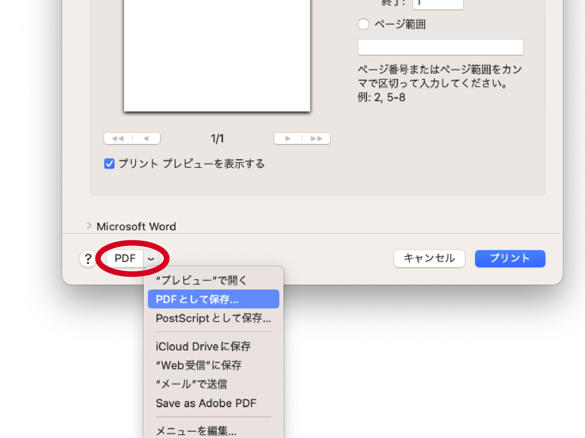Expand the Microsoft Word section
The image size is (585, 438).
(89, 226)
